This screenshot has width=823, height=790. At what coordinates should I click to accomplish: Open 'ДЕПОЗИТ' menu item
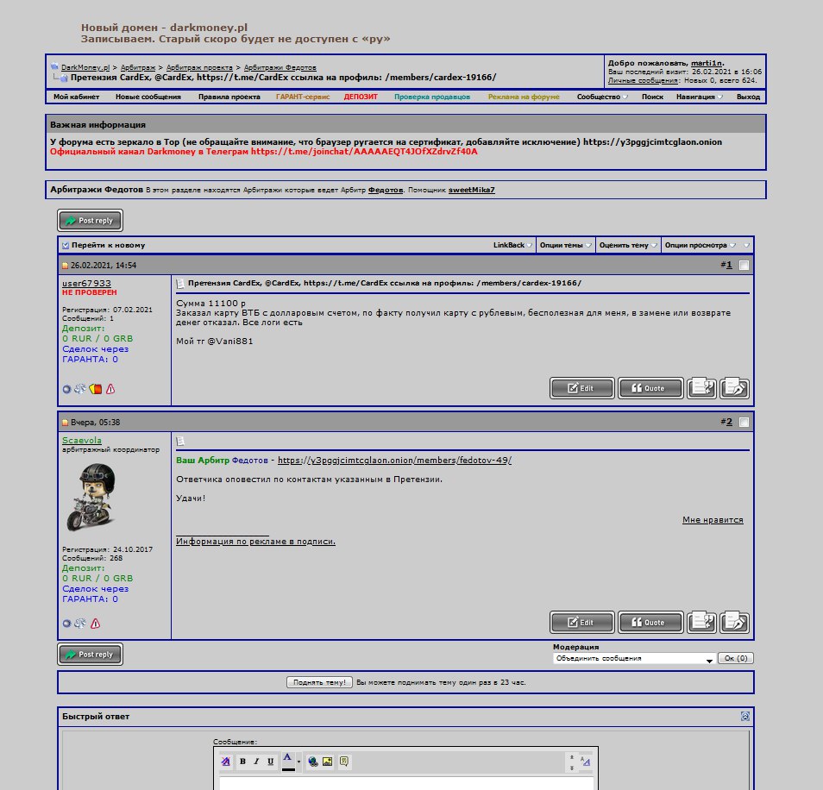(361, 97)
